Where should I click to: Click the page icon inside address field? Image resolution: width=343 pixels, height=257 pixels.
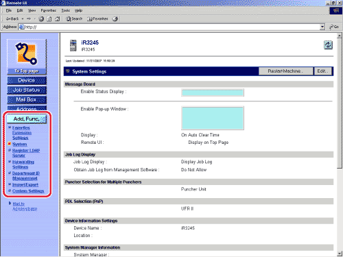coord(22,27)
